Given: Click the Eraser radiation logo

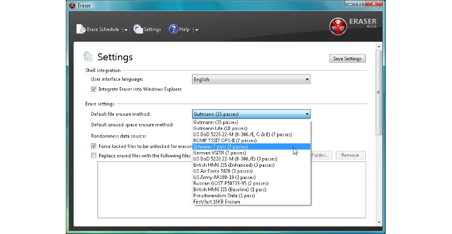Looking at the screenshot, I should (x=338, y=27).
